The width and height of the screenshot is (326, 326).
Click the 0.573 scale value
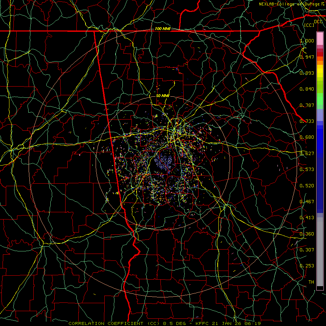point(307,170)
